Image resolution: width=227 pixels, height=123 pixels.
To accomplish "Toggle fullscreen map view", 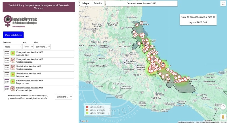I will [x=223, y=3].
